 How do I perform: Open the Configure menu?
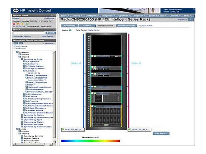pyautogui.click(x=92, y=16)
